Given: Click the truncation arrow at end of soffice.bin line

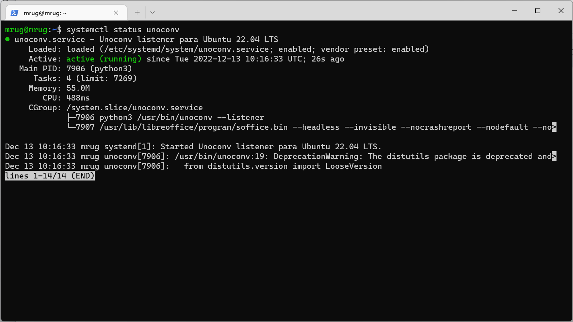Looking at the screenshot, I should click(554, 127).
